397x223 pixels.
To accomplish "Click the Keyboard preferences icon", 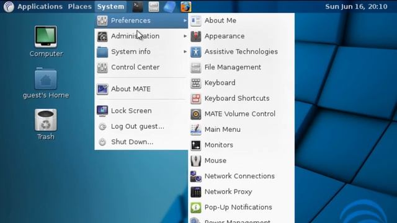I will pyautogui.click(x=196, y=83).
